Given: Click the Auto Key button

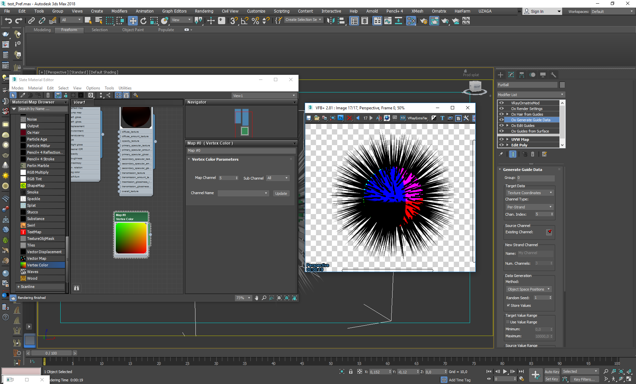Looking at the screenshot, I should (x=552, y=371).
